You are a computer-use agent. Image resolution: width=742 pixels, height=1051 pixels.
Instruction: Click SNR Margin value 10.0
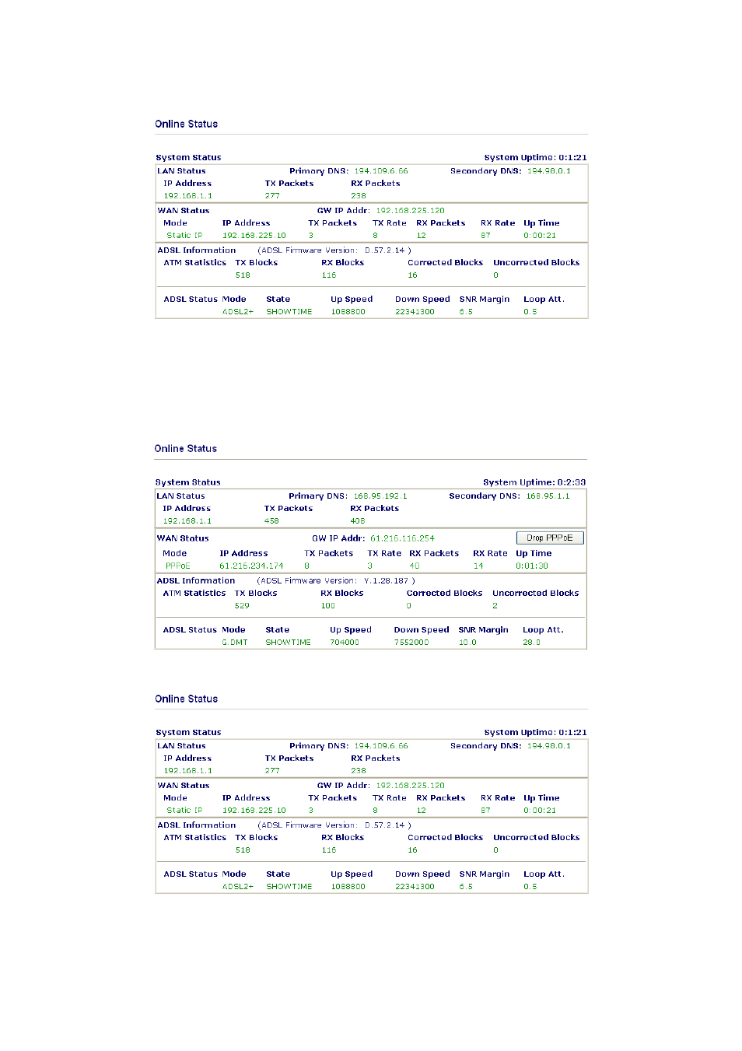pyautogui.click(x=467, y=643)
